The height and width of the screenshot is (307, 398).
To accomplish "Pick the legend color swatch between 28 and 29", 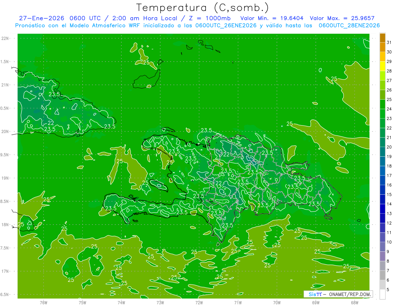I will pos(382,66).
